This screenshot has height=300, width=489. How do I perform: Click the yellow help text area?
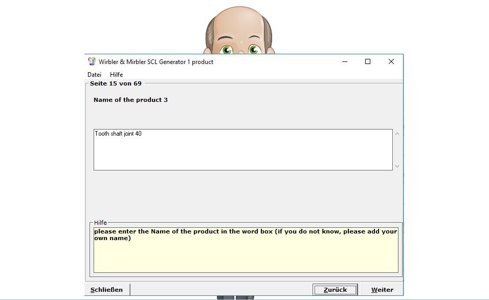(246, 253)
